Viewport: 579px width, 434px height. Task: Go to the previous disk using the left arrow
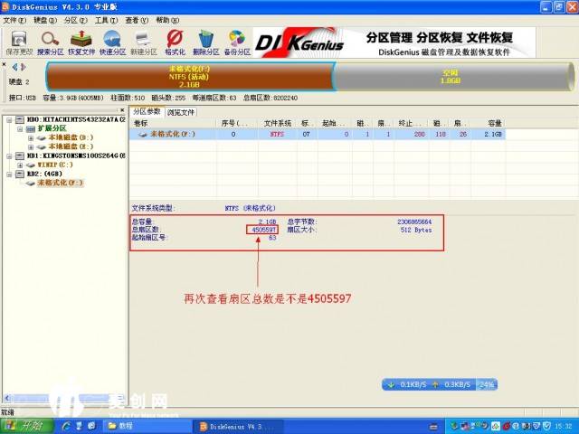pyautogui.click(x=14, y=67)
